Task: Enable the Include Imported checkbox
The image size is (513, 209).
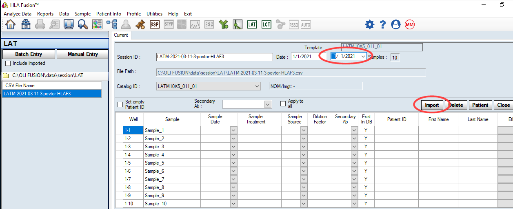Action: 8,64
